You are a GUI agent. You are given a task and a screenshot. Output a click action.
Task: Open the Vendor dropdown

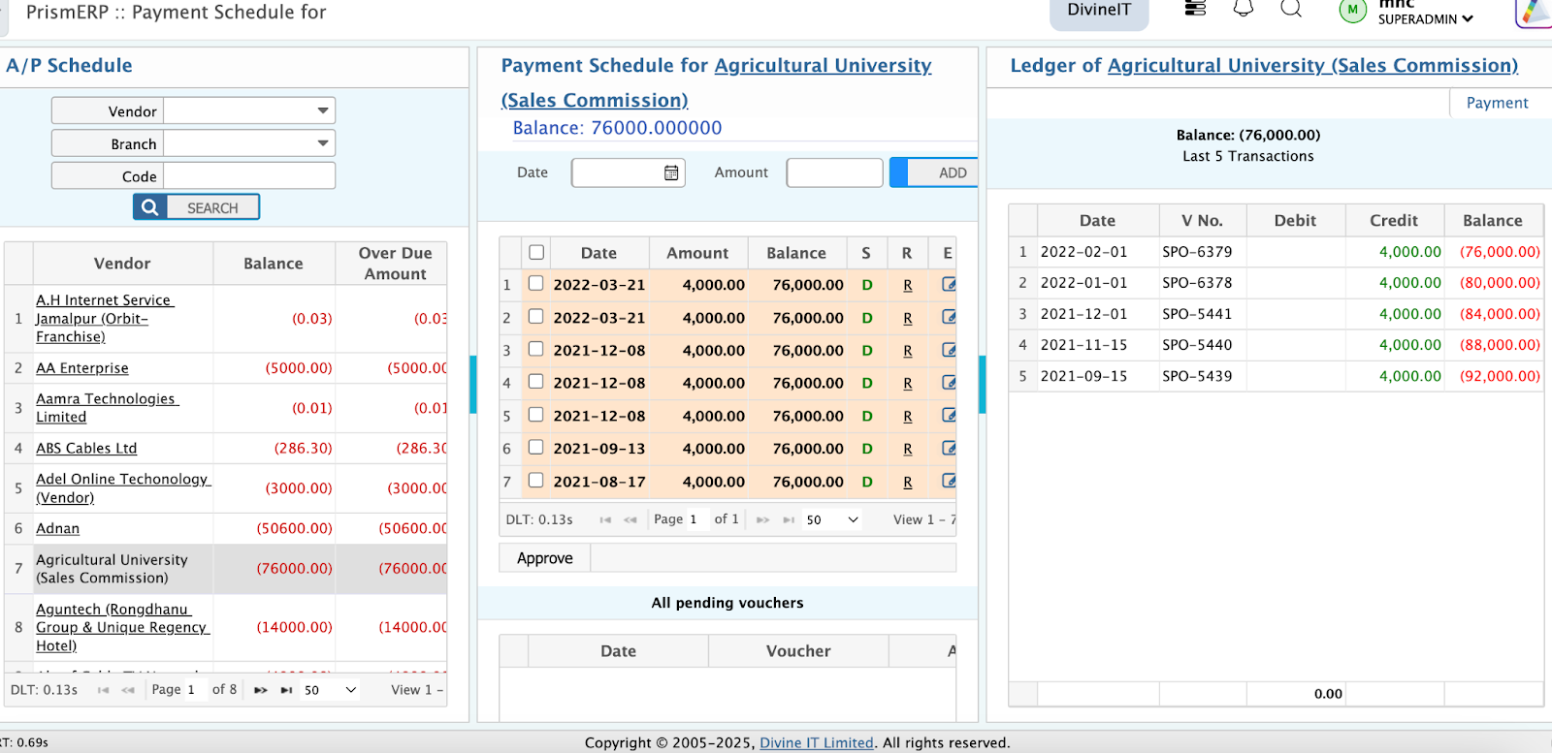click(x=249, y=110)
